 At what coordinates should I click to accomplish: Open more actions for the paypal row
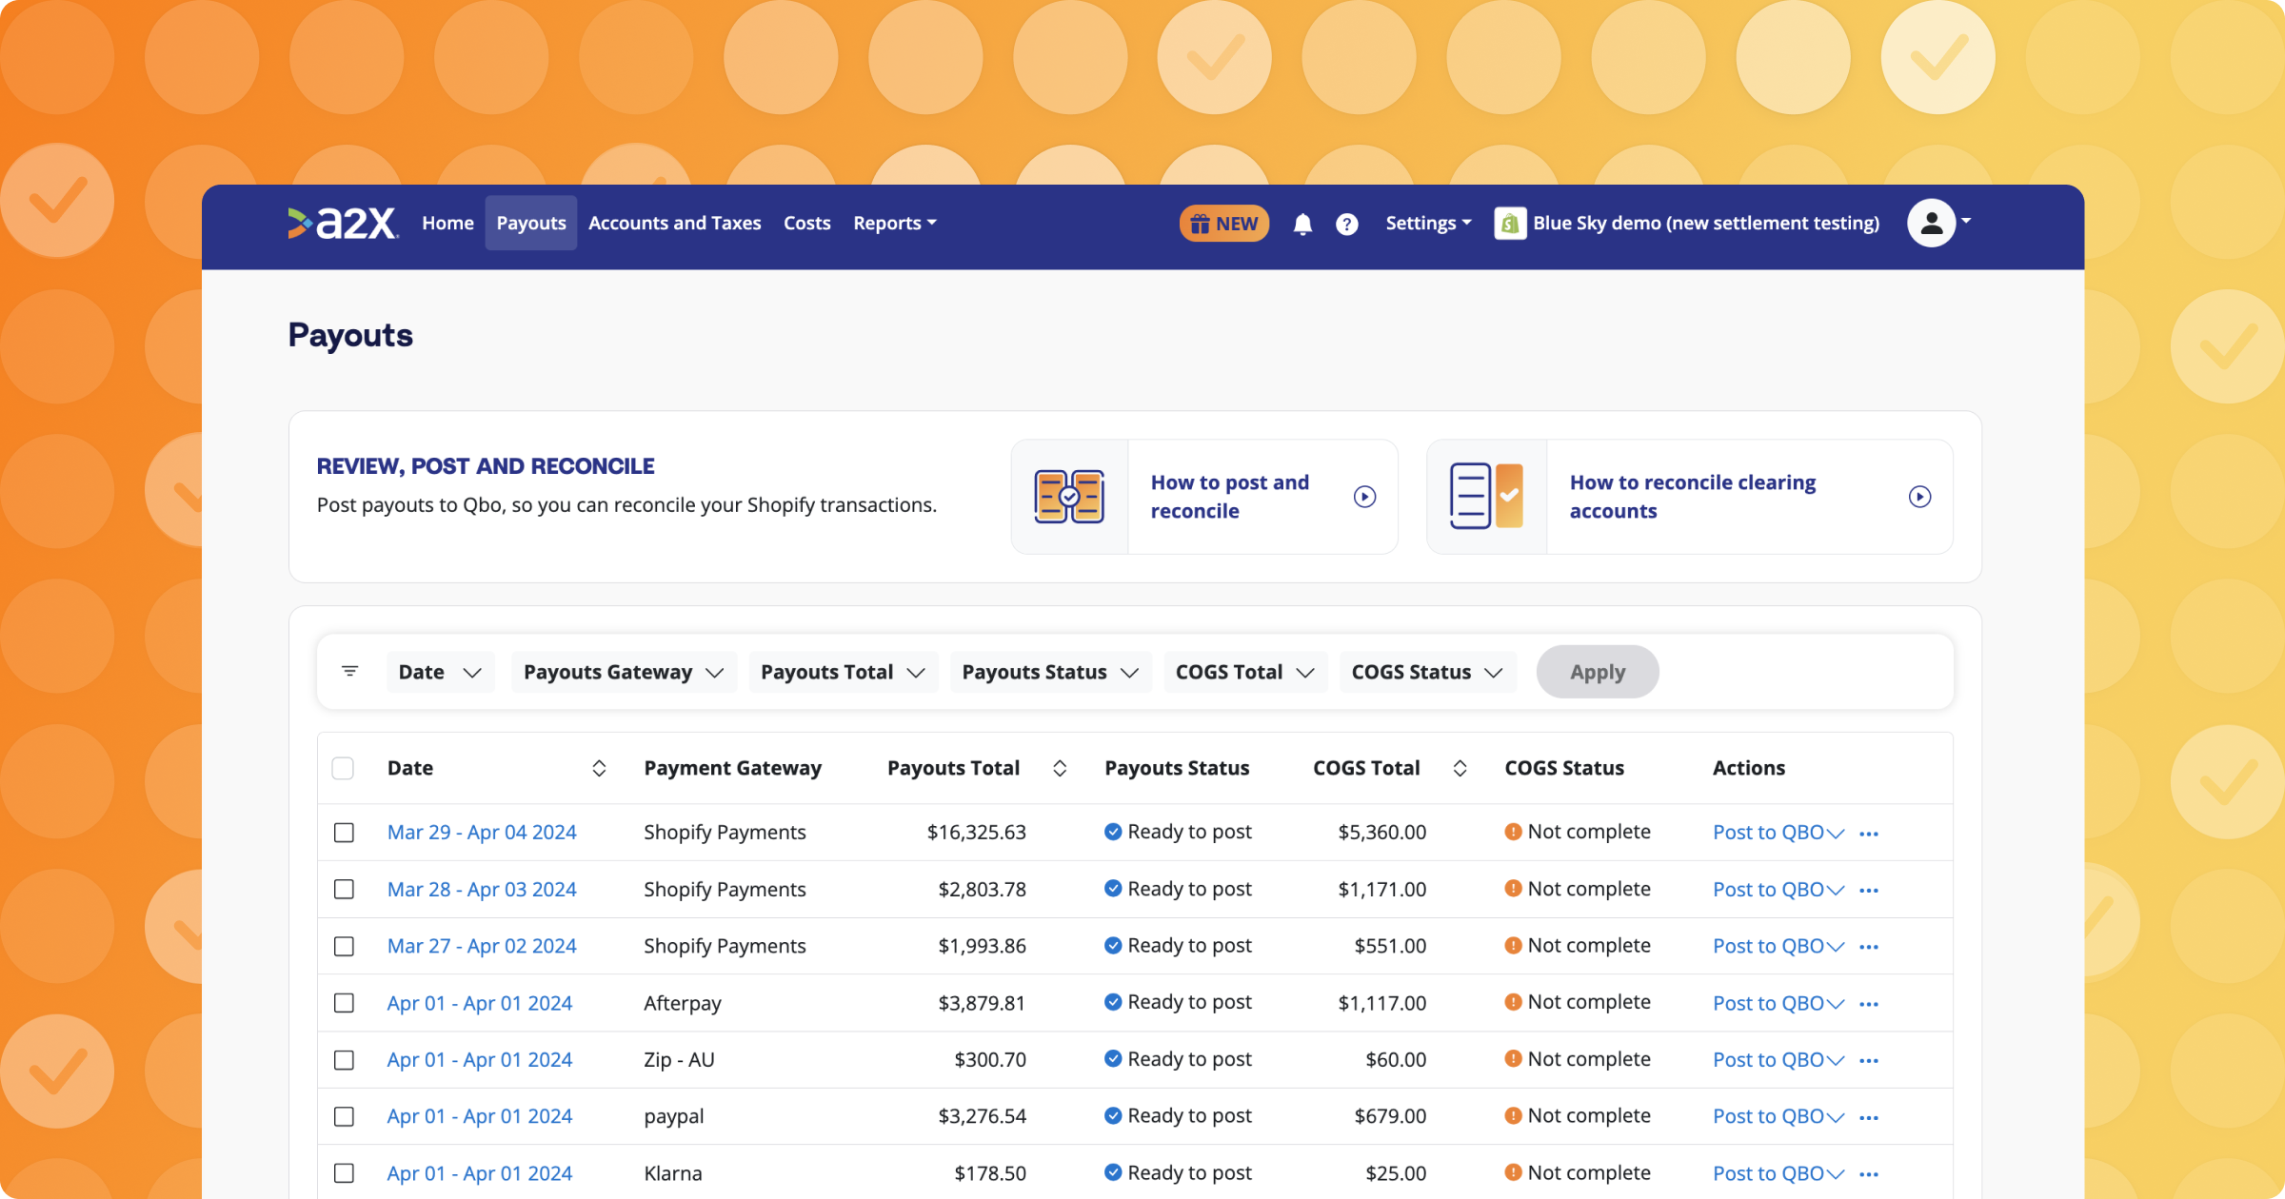pos(1869,1117)
